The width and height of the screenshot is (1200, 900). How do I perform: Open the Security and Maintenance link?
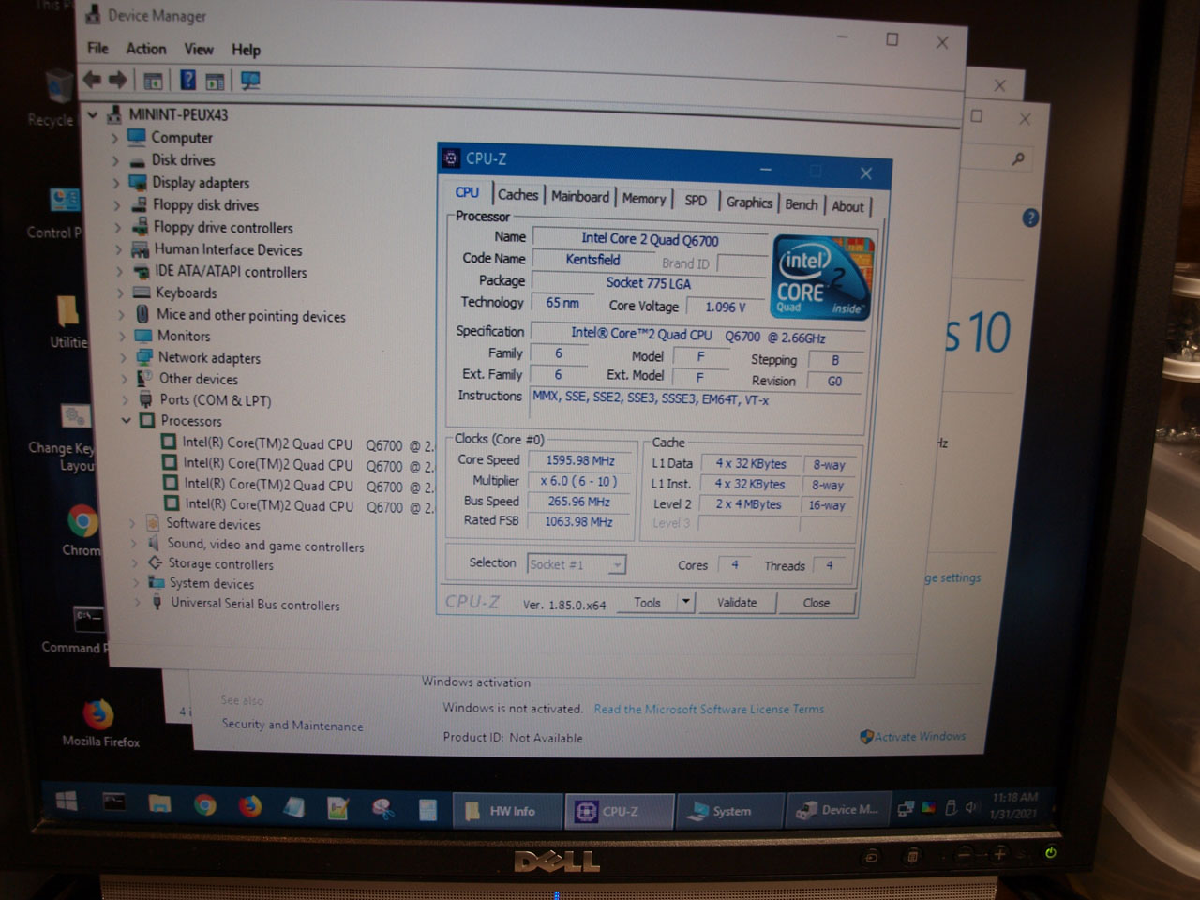[292, 726]
